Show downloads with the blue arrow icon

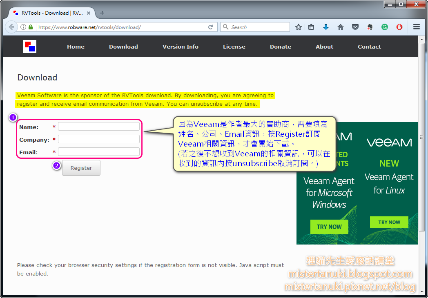click(325, 27)
